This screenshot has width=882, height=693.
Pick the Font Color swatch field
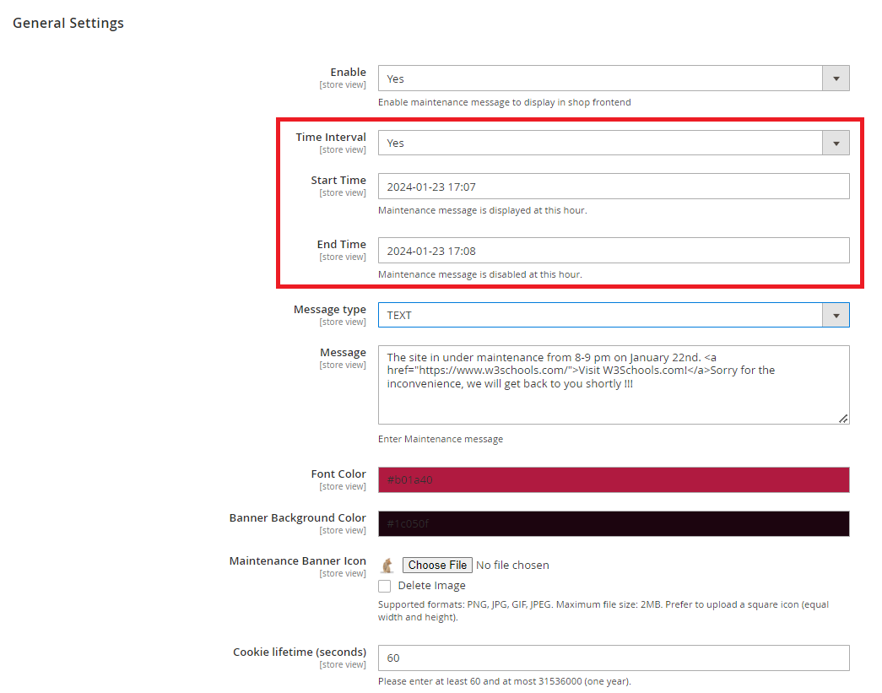(613, 480)
